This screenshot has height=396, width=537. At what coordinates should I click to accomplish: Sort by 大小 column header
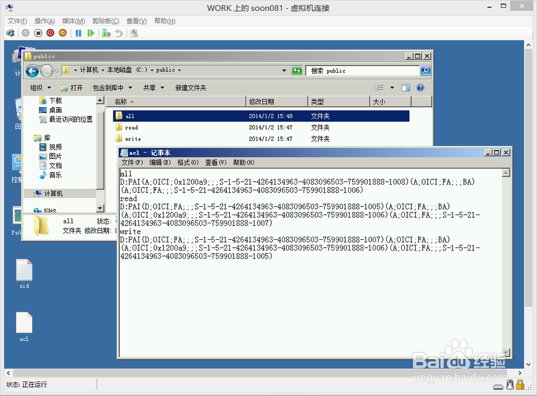tap(390, 101)
